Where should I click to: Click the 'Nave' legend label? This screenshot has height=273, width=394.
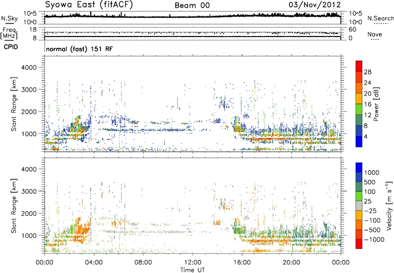click(x=375, y=34)
